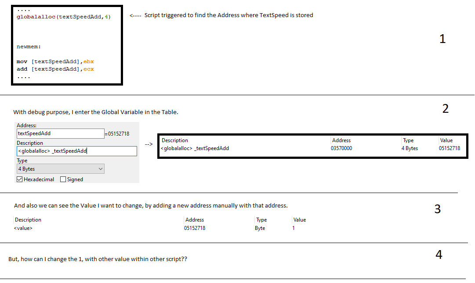Open the Type dropdown showing 4 Bytes
Screen dimensions: 475x283
(60, 169)
